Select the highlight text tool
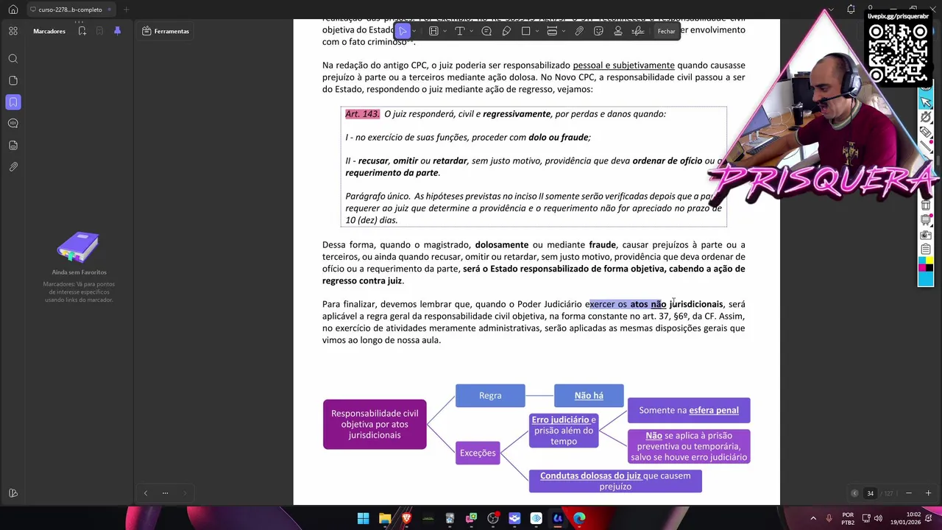Image resolution: width=942 pixels, height=530 pixels. [x=433, y=31]
